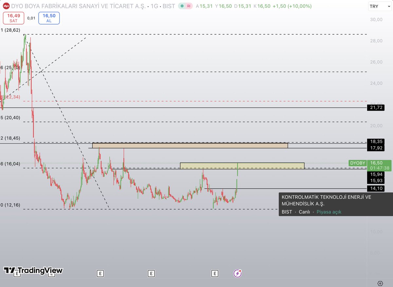Click the 15,94 price label
Image resolution: width=393 pixels, height=287 pixels.
pos(375,174)
